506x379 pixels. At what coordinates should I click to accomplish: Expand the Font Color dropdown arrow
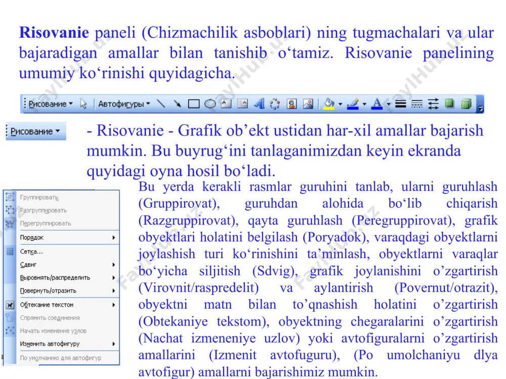(388, 104)
